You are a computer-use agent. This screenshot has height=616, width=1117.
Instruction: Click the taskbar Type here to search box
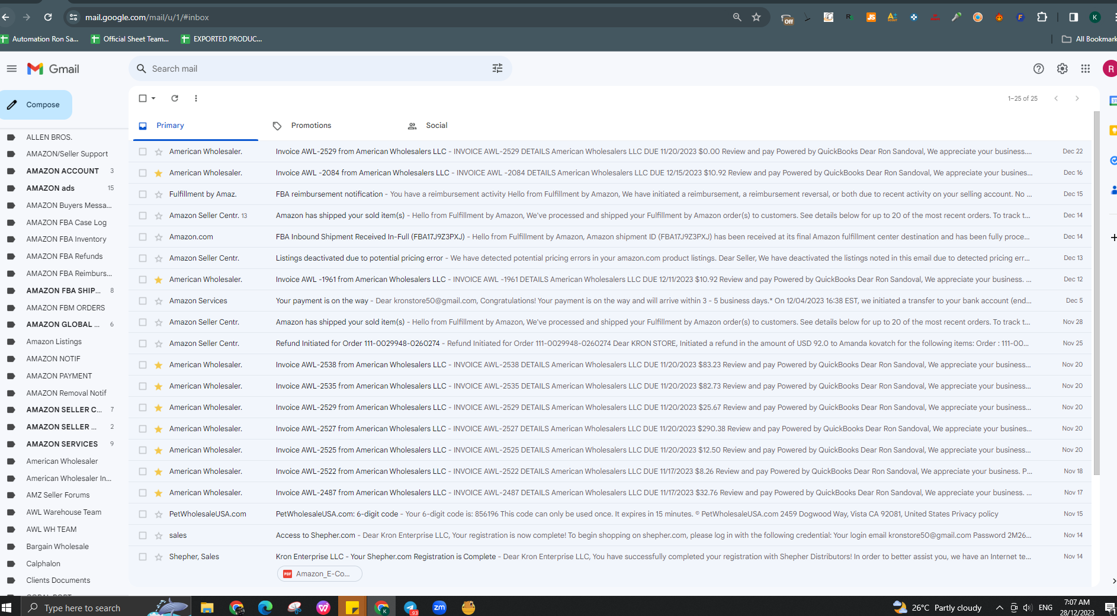(83, 608)
